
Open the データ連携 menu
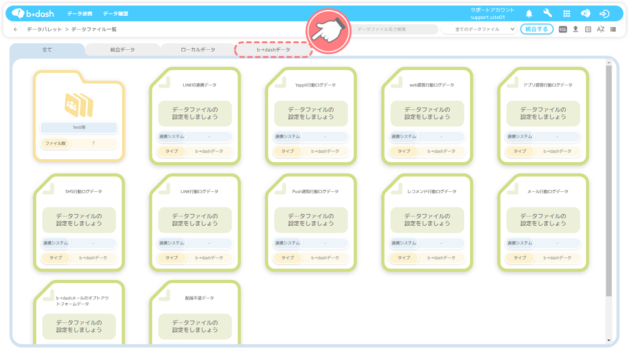80,14
